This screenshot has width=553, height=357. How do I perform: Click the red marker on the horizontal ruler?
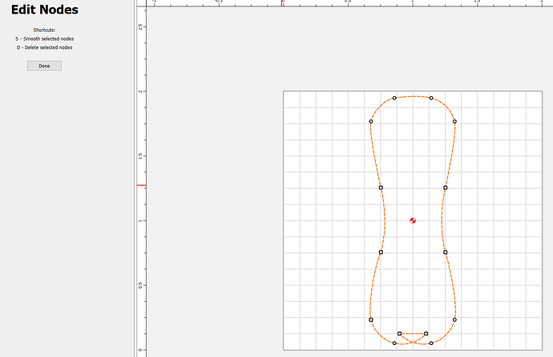point(282,3)
